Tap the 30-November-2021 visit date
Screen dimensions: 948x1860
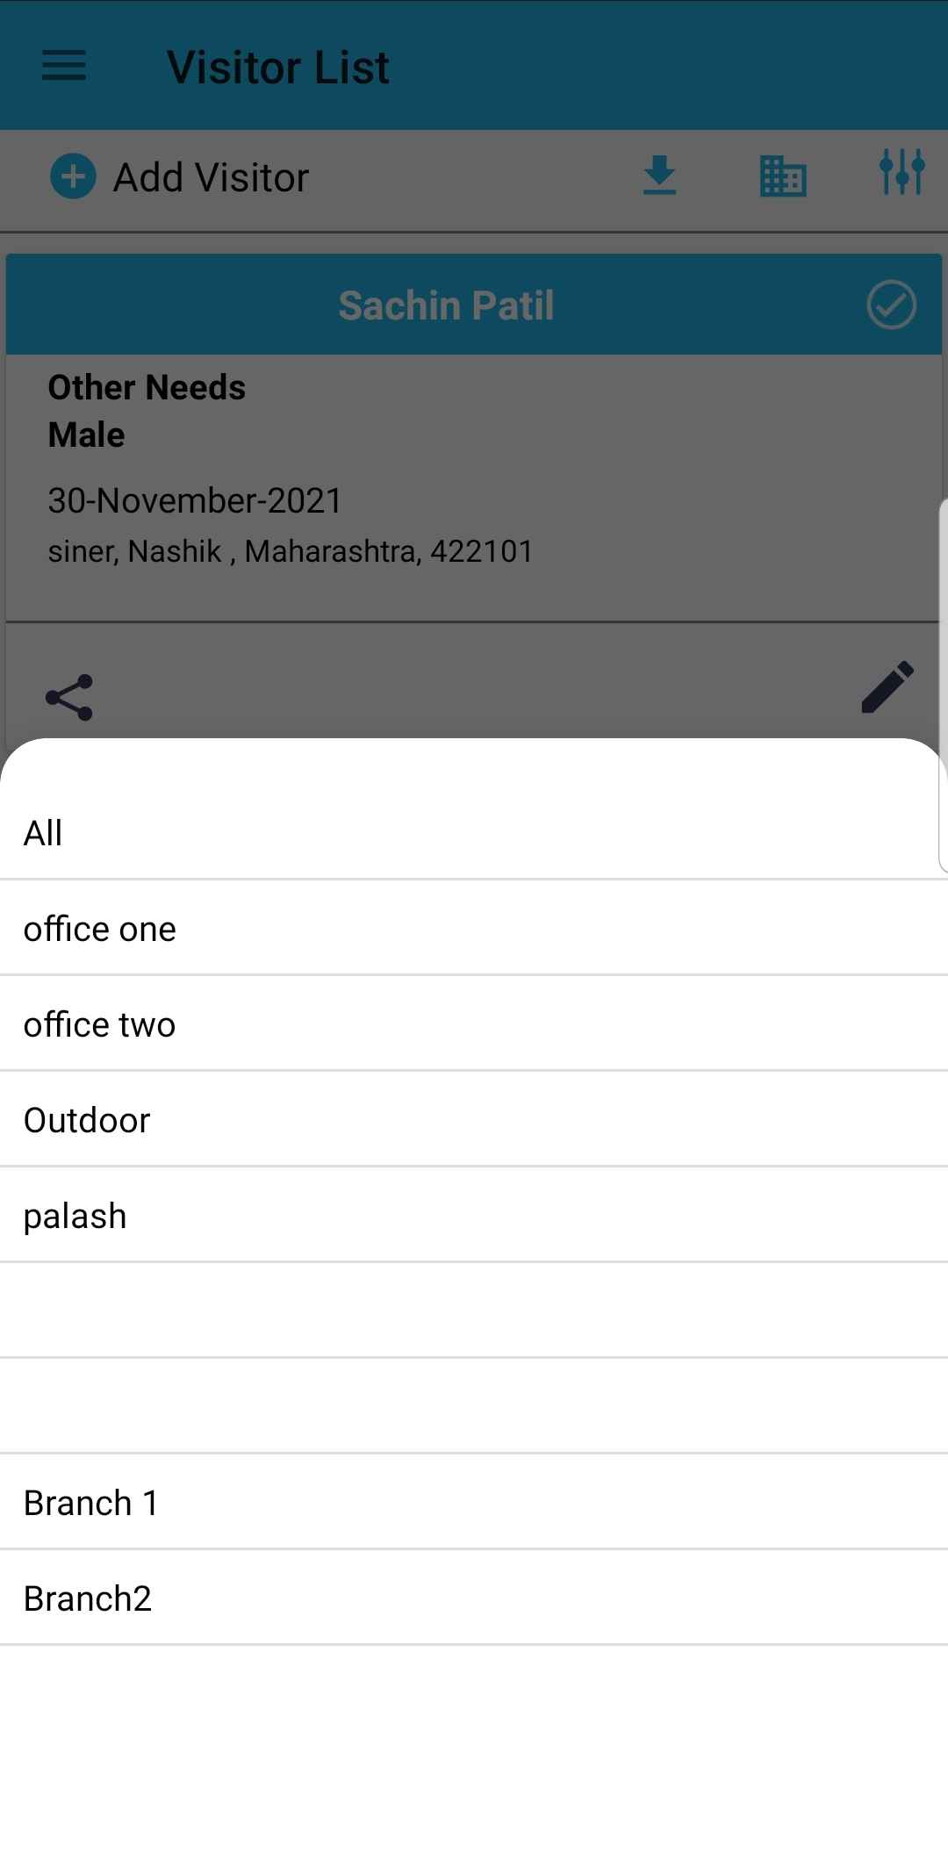pos(195,500)
